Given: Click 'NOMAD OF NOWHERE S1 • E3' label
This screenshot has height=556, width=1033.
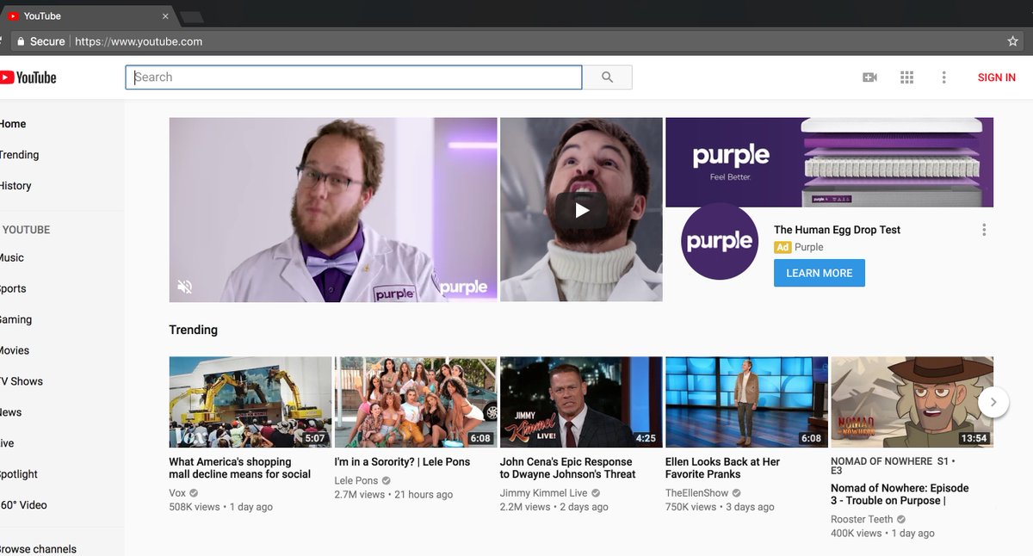Looking at the screenshot, I should pyautogui.click(x=894, y=466).
